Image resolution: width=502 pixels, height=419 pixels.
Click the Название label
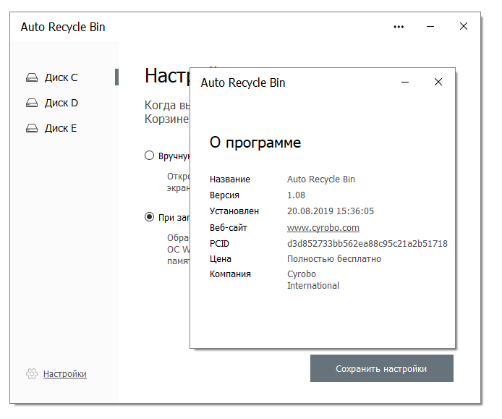coord(230,179)
